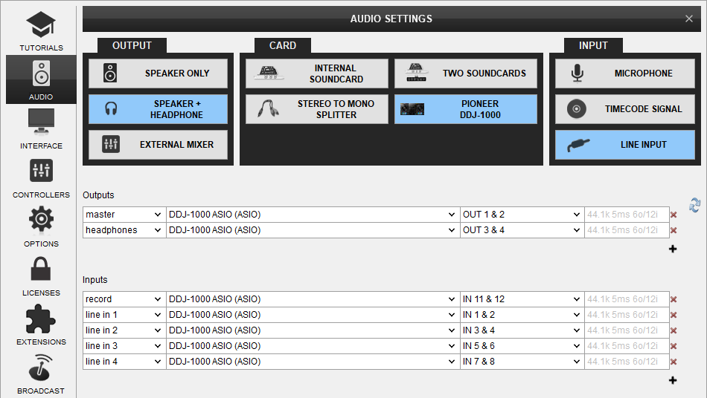Enable External Mixer output mode
This screenshot has height=398, width=707.
pyautogui.click(x=159, y=145)
